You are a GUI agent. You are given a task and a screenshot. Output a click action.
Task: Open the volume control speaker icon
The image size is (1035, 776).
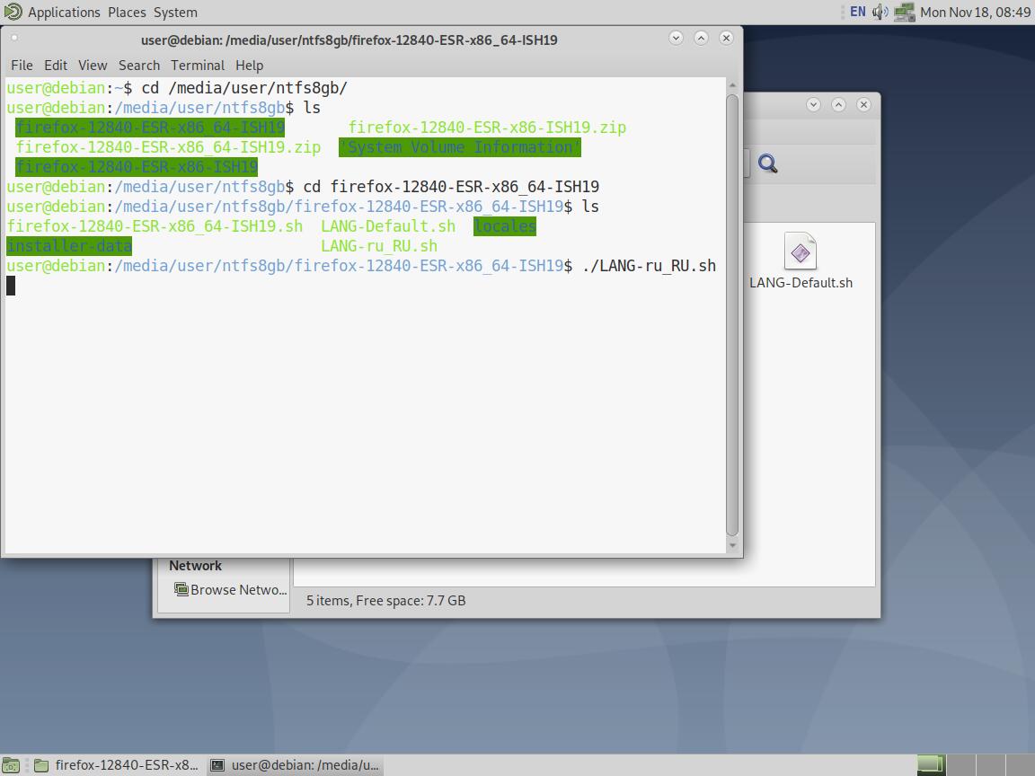point(880,12)
